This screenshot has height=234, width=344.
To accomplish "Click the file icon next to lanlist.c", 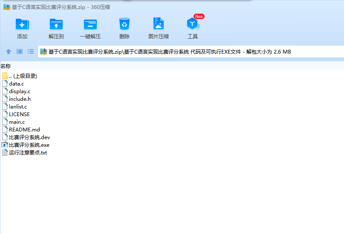I will pos(5,107).
